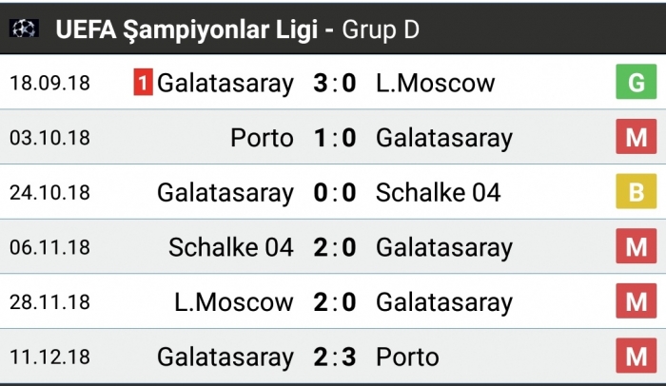
Task: Click the Champions League logo icon
Action: [x=25, y=29]
